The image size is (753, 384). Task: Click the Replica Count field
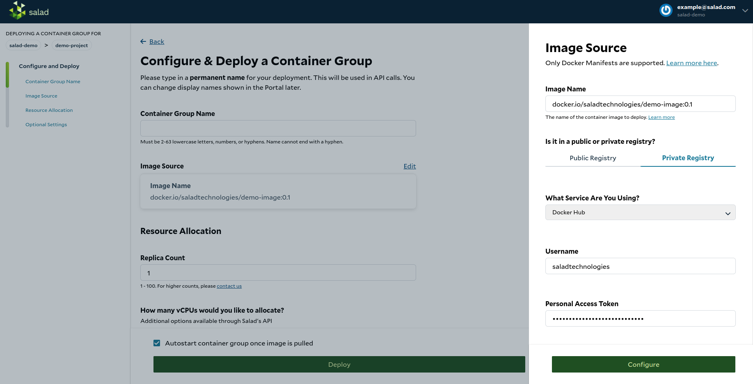(x=278, y=273)
